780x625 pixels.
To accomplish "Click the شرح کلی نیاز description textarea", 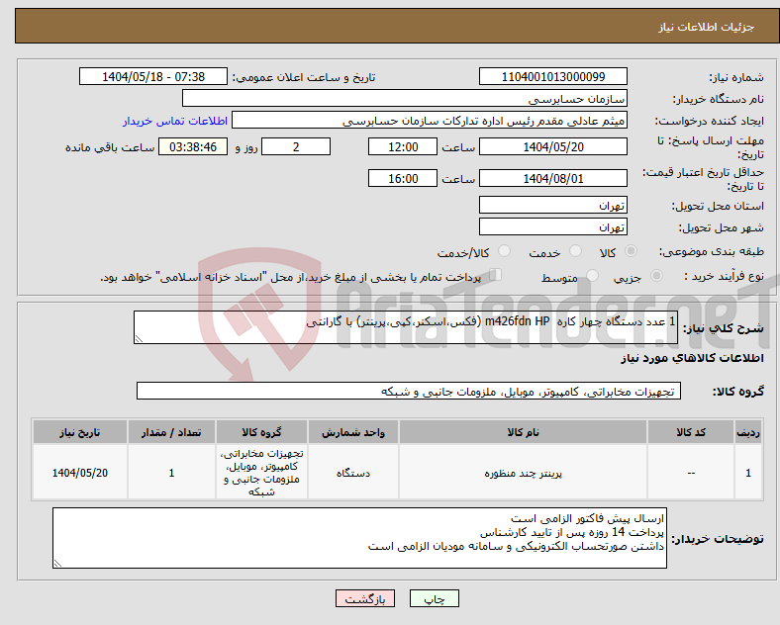I will [x=406, y=327].
